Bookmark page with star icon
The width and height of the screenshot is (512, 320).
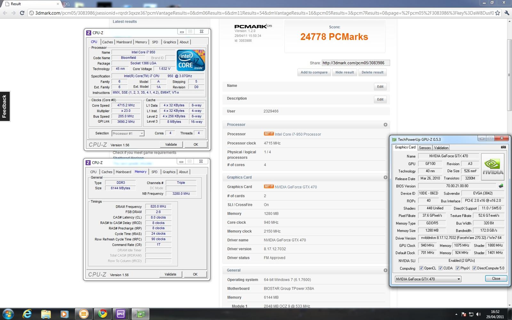coord(497,13)
